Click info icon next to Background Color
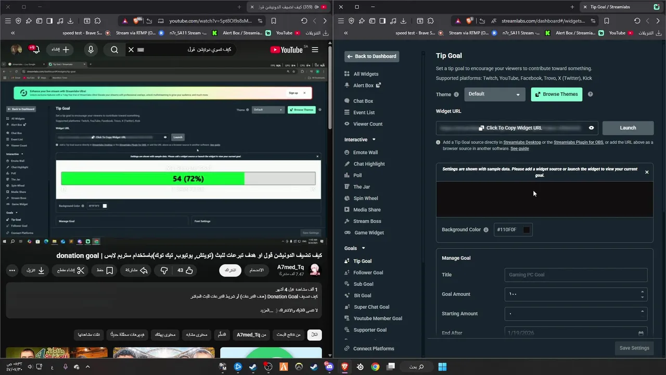Image resolution: width=666 pixels, height=375 pixels. [x=486, y=230]
